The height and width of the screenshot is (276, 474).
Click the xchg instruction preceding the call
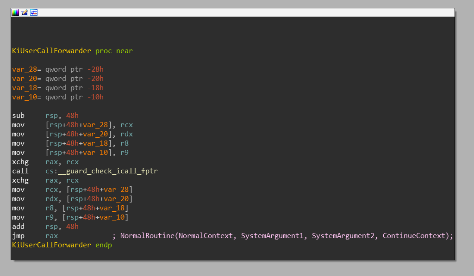click(45, 162)
